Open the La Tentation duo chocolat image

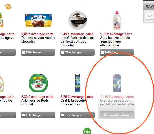78,20
